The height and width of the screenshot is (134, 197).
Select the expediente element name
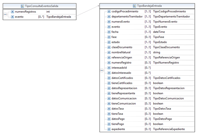point(118,129)
